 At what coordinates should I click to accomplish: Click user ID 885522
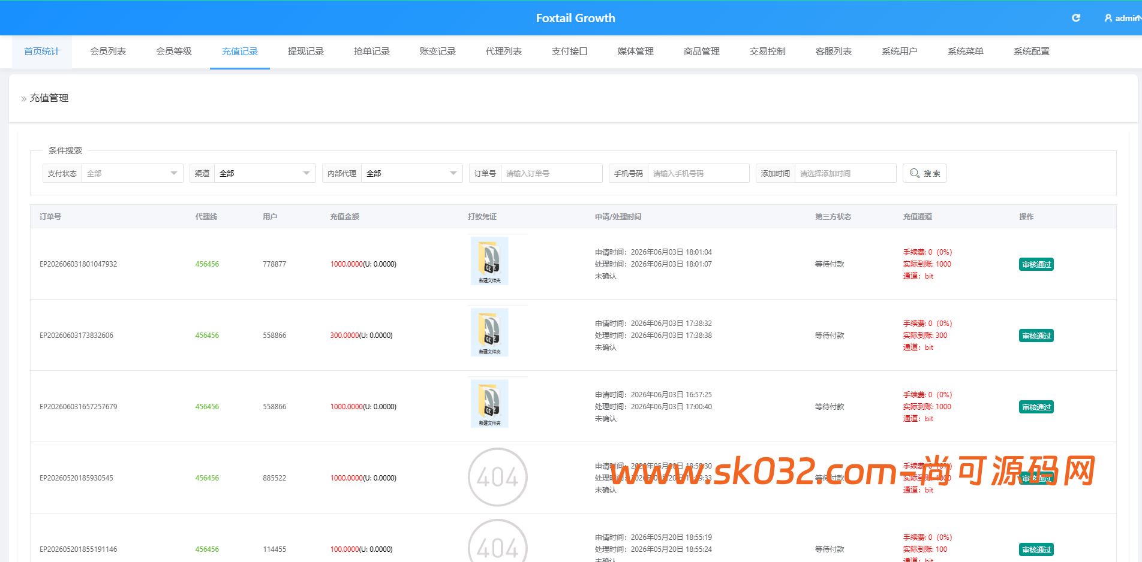tap(275, 478)
